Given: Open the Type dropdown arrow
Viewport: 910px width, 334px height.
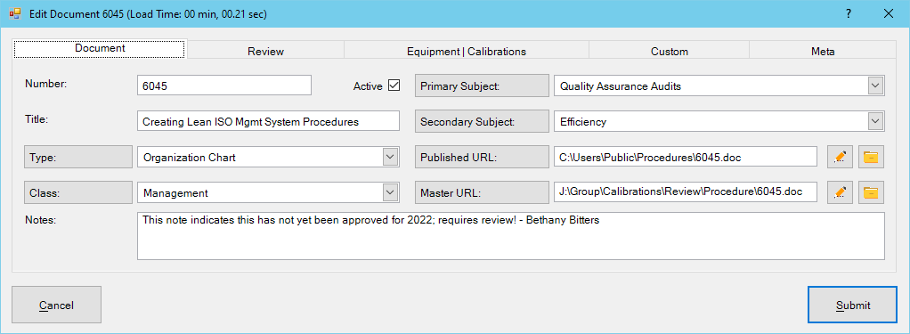Looking at the screenshot, I should tap(391, 157).
